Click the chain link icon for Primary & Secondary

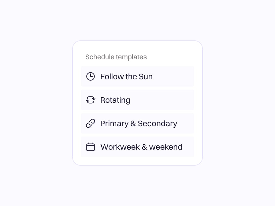tap(90, 123)
